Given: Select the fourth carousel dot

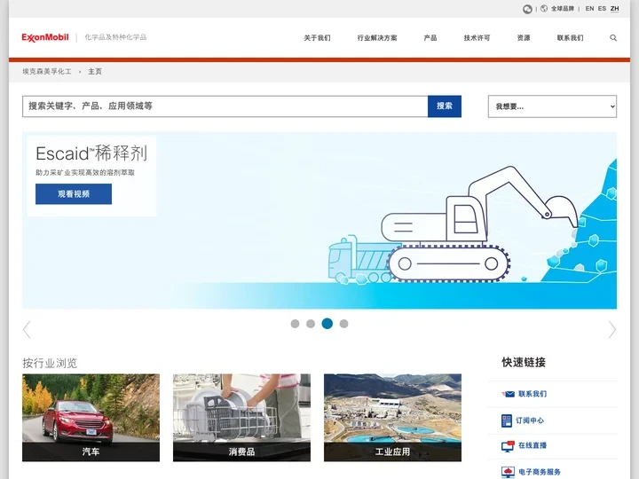Looking at the screenshot, I should [x=344, y=324].
